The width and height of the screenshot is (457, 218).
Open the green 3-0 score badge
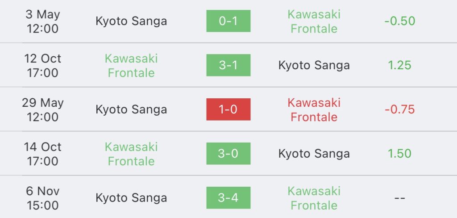228,154
